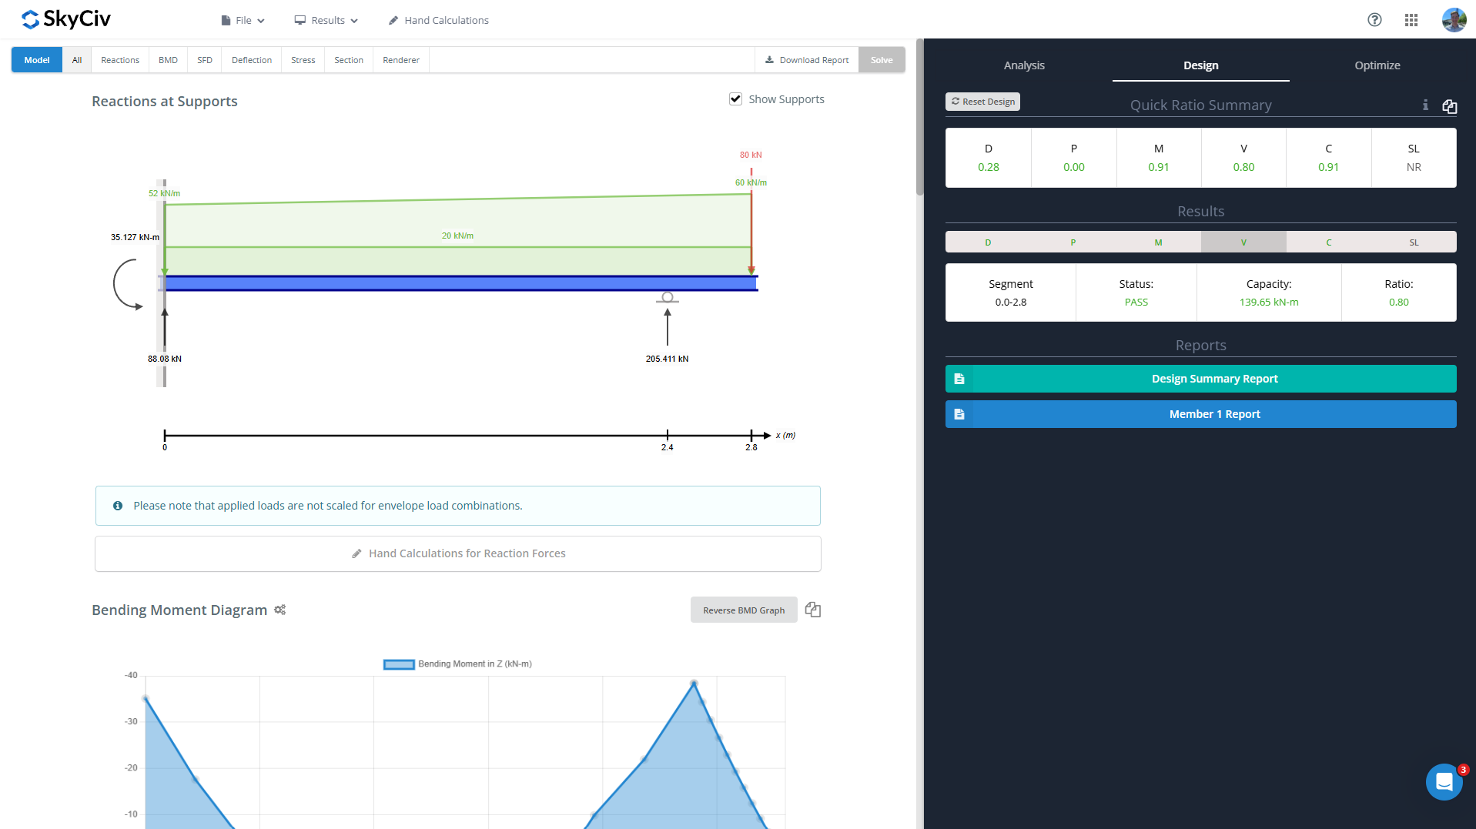Open the Design Summary Report
Viewport: 1476px width, 829px height.
[1201, 379]
